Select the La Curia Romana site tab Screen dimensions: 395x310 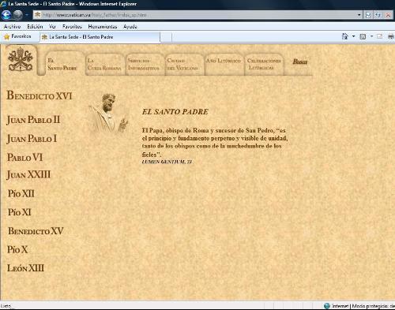(104, 64)
